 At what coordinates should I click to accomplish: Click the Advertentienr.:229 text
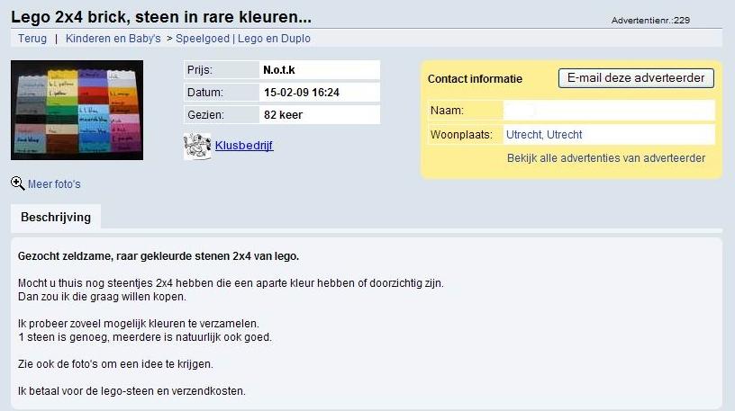650,20
